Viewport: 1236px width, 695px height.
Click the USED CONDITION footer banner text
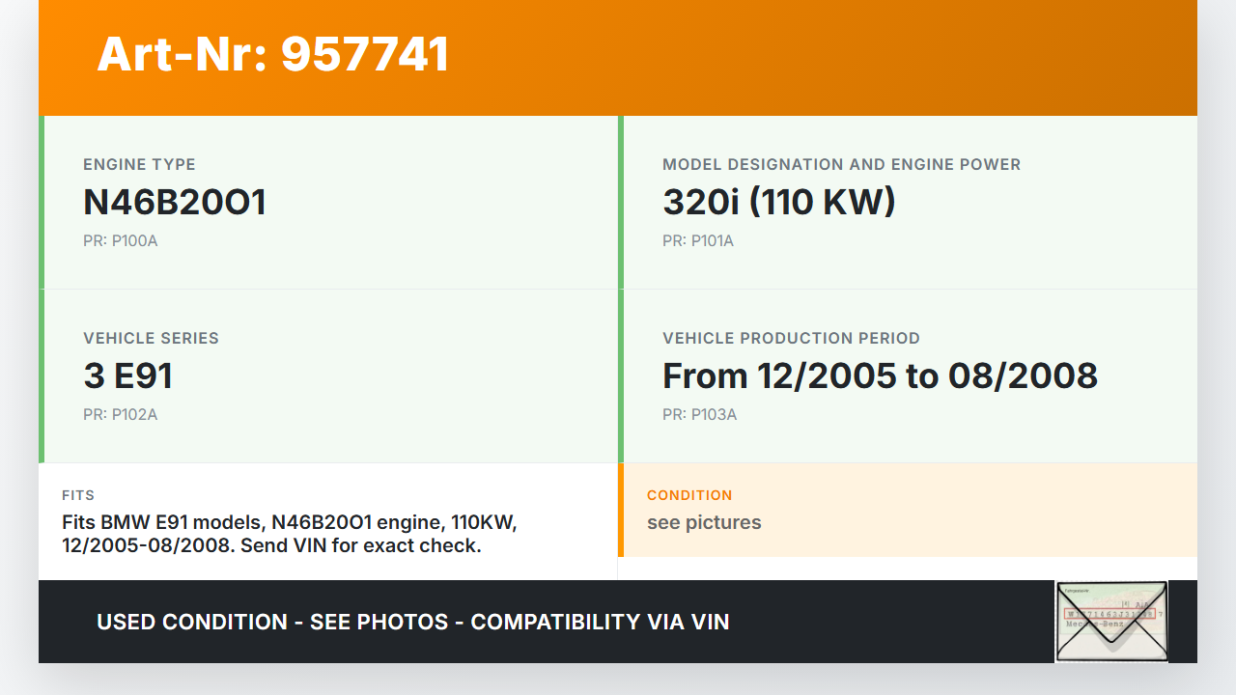pos(413,622)
